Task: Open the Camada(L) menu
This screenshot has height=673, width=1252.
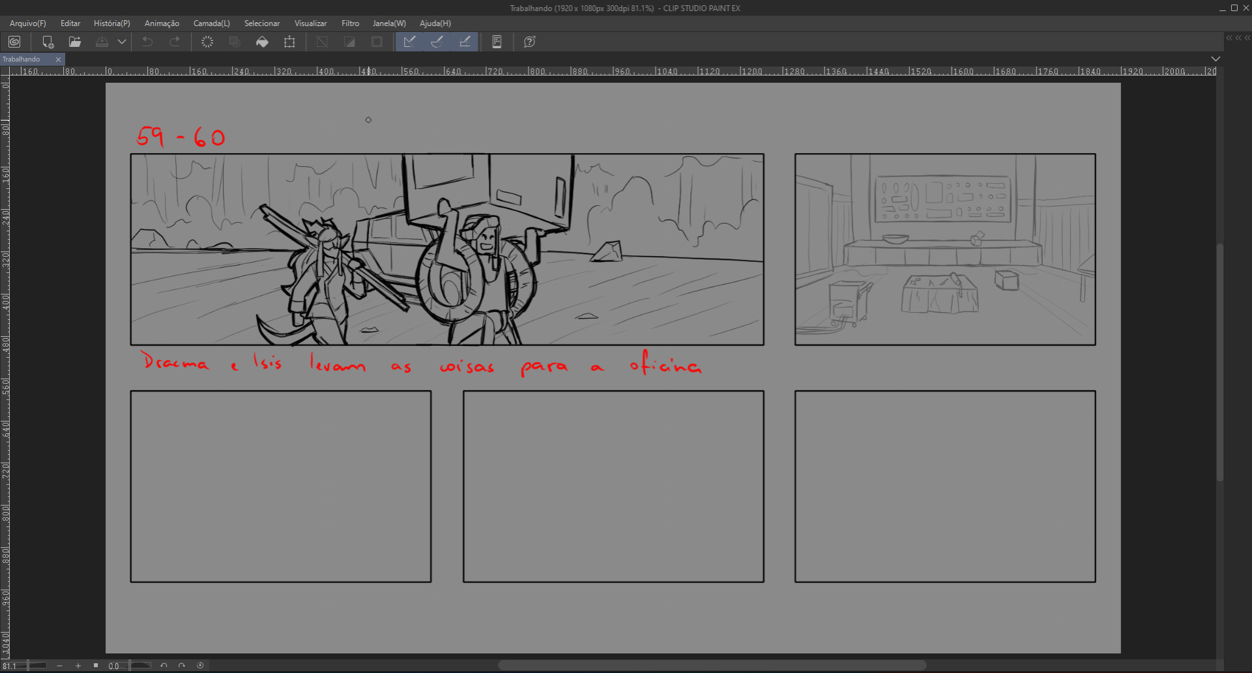Action: [x=212, y=23]
